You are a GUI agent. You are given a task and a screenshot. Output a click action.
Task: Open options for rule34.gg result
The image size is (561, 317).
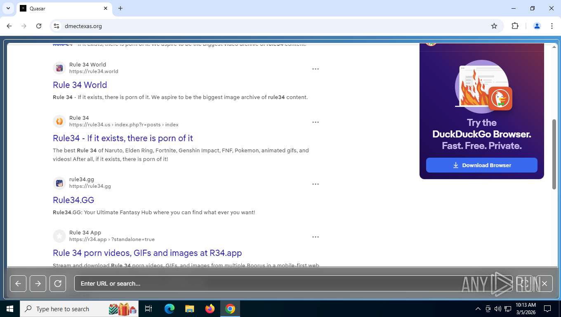316,184
